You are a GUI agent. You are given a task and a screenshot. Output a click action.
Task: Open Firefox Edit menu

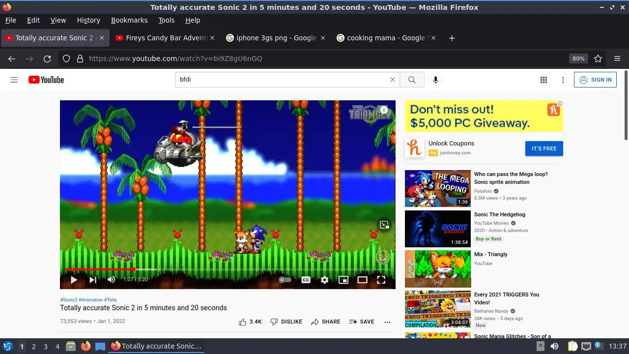coord(33,20)
